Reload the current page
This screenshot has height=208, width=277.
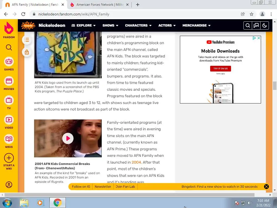click(23, 14)
